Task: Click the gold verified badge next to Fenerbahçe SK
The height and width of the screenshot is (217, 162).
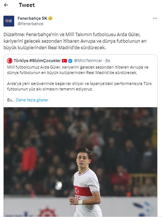Action: (50, 18)
